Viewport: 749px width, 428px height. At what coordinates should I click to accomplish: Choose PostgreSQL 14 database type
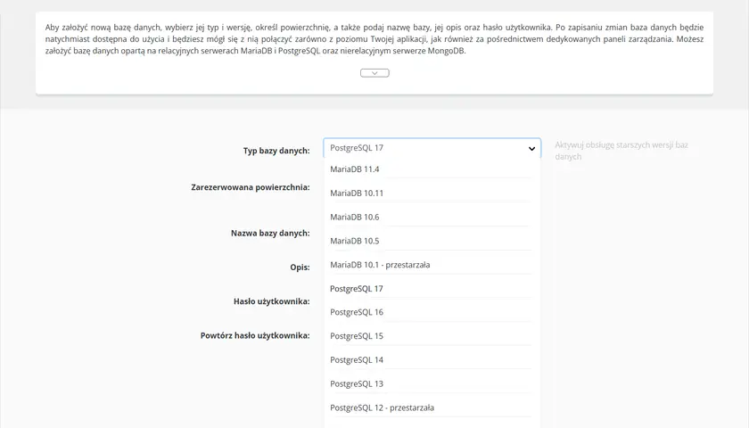[x=431, y=359]
